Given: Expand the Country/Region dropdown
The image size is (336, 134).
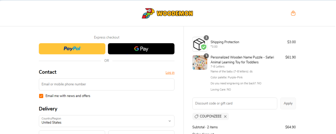Looking at the screenshot, I should click(107, 121).
